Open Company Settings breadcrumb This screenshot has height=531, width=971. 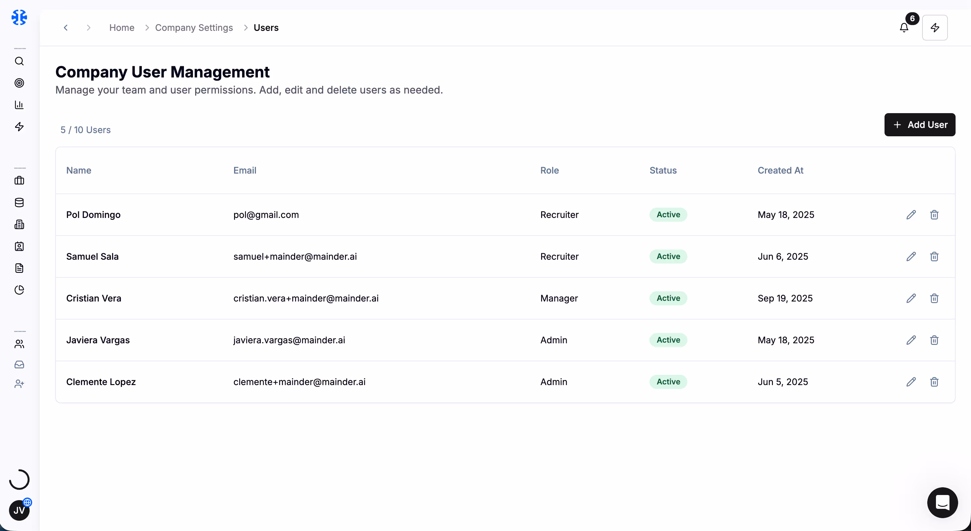(x=194, y=28)
